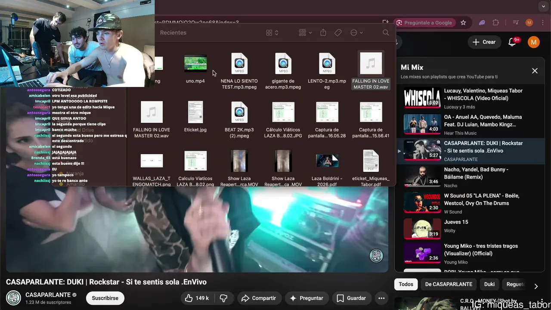Click Recientes title in Finder window
The width and height of the screenshot is (551, 310).
173,33
